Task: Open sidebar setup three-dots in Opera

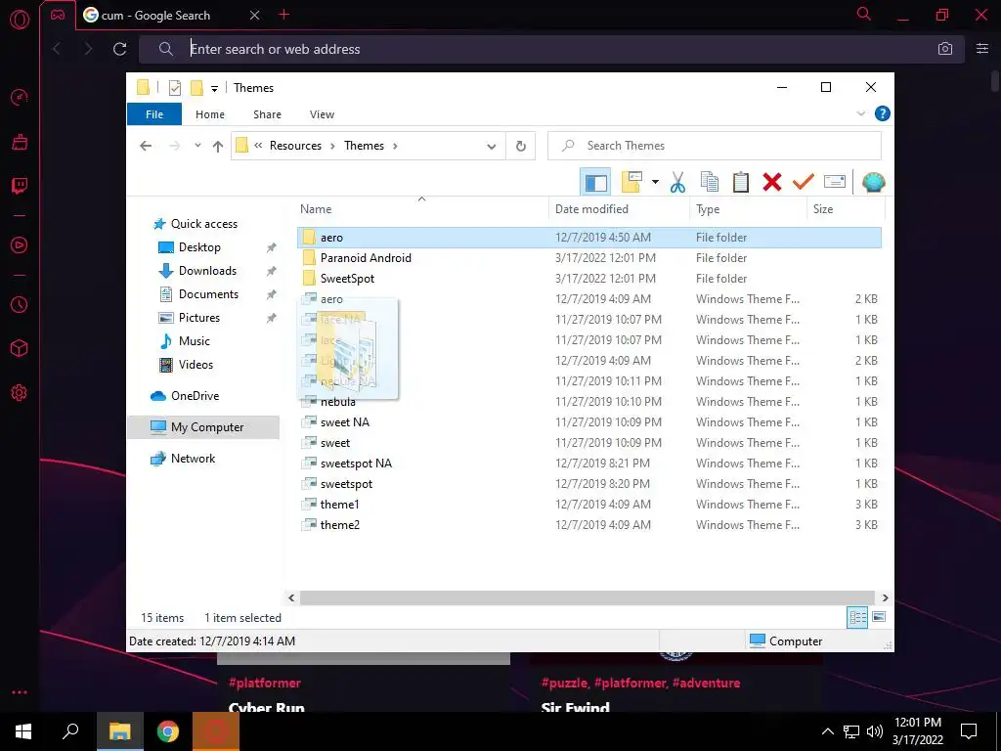Action: tap(20, 692)
